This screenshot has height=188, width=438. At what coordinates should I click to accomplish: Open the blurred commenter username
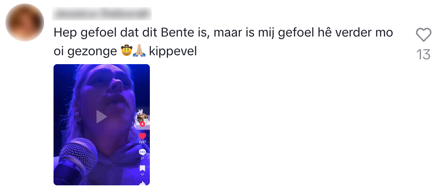(x=102, y=14)
